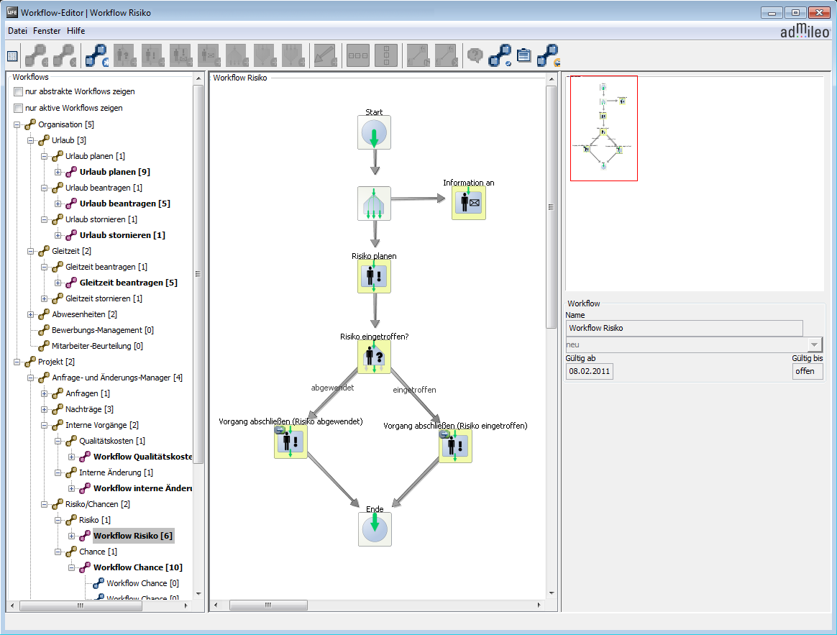This screenshot has width=837, height=635.
Task: Collapse the Projekt [2] node
Action: pyautogui.click(x=17, y=362)
